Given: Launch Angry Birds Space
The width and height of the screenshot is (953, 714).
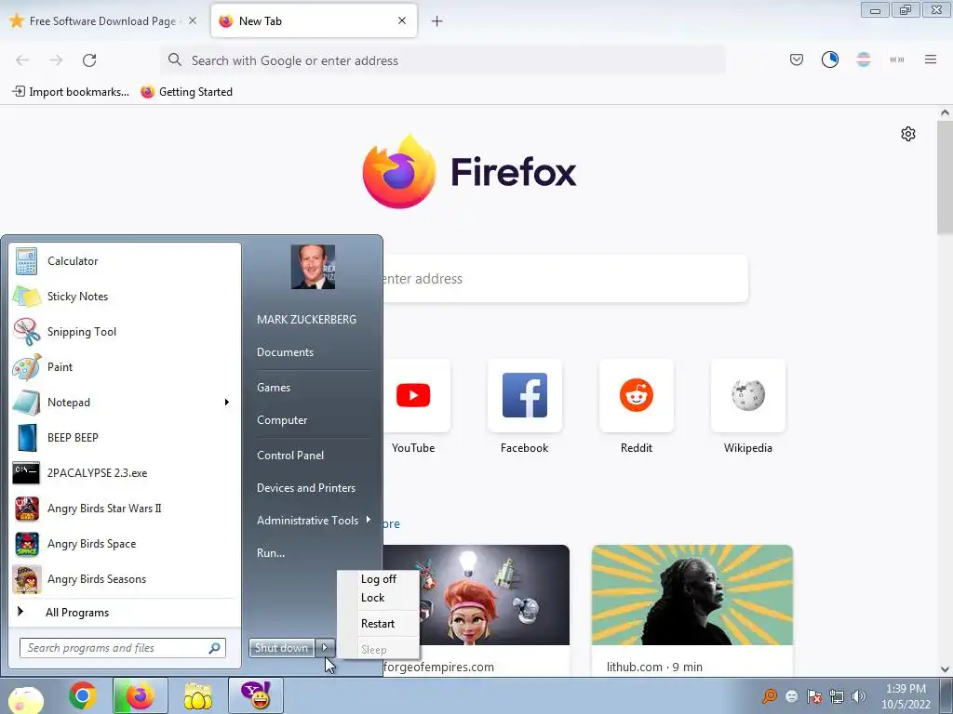Looking at the screenshot, I should (125, 543).
